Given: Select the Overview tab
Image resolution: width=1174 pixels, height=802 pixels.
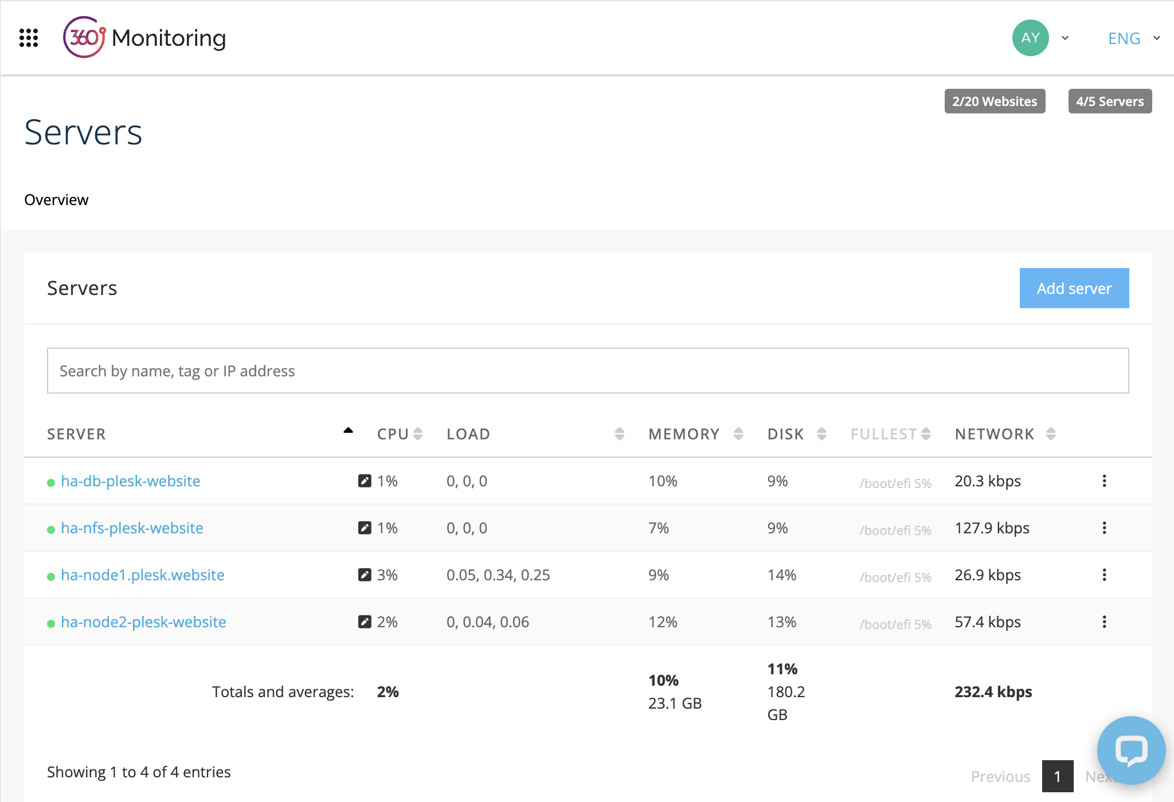Looking at the screenshot, I should click(x=56, y=199).
